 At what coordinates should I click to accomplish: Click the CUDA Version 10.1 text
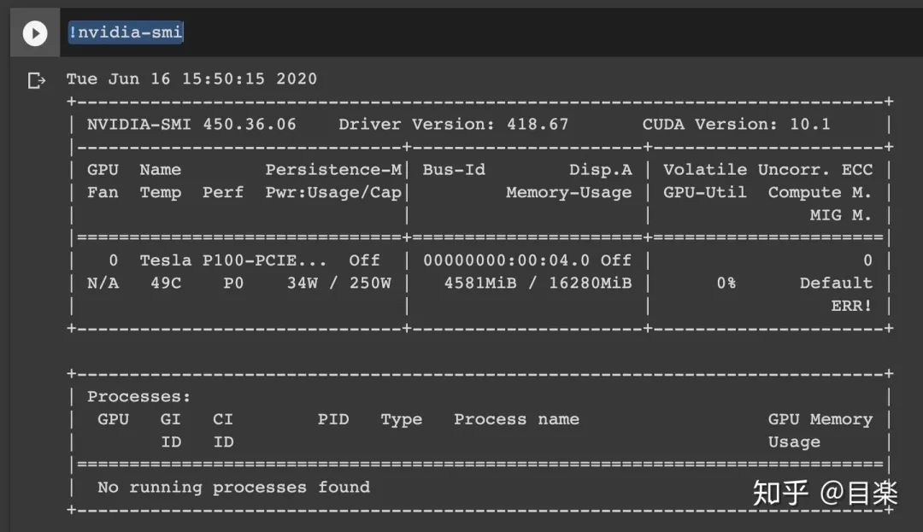coord(736,124)
